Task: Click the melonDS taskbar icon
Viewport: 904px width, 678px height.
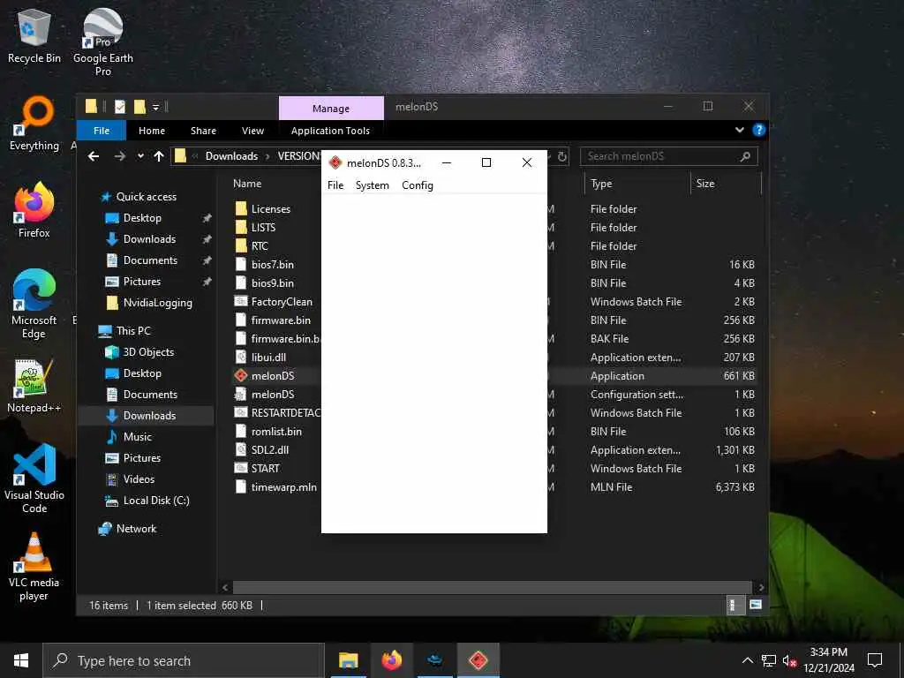Action: point(478,660)
